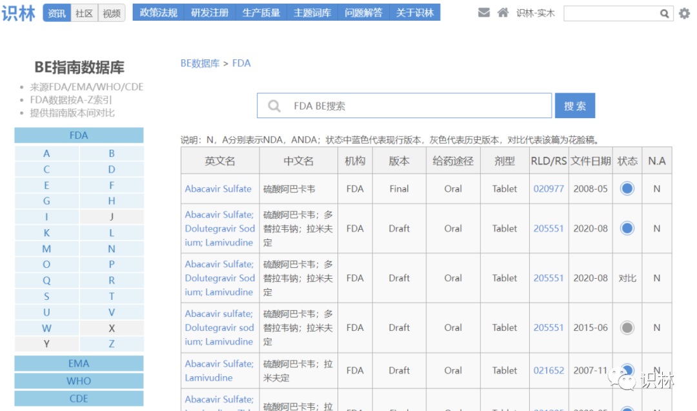Choose index letter U

pos(46,312)
